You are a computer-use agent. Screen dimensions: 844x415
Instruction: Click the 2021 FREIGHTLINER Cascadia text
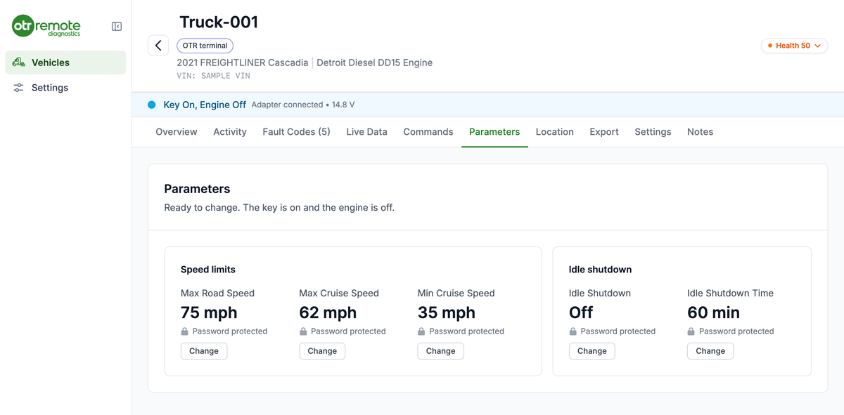point(243,62)
